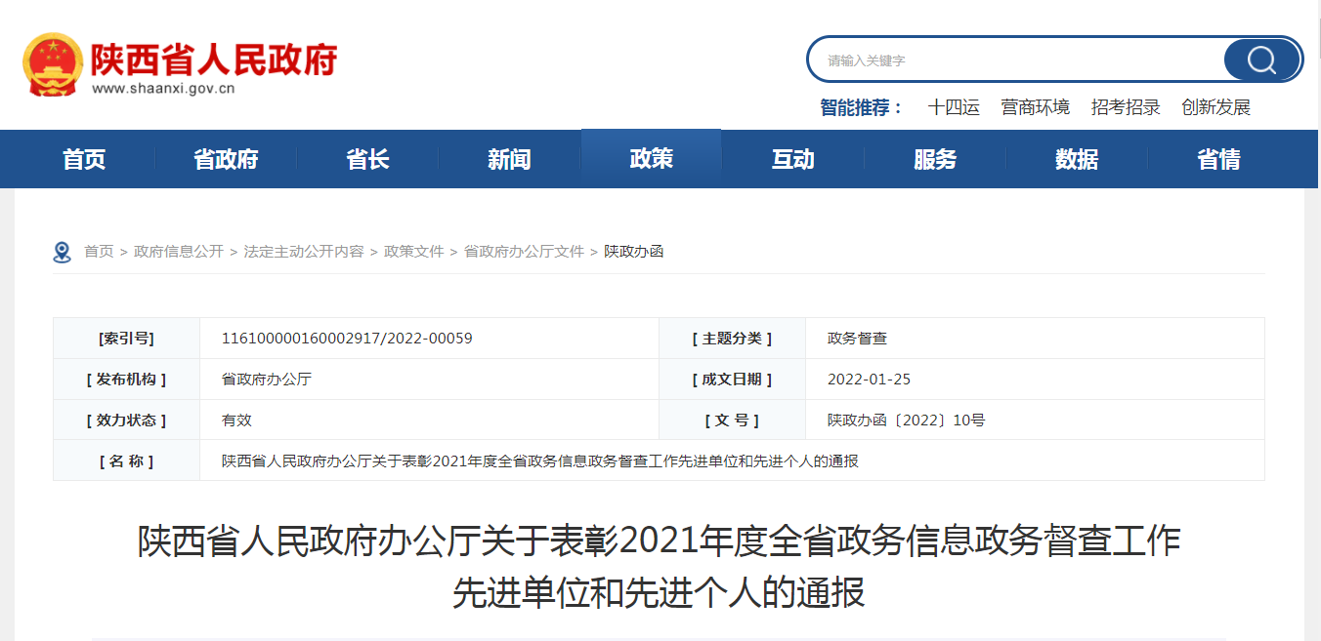Click the 创新发展 recommended link
The image size is (1321, 641).
tap(1215, 107)
